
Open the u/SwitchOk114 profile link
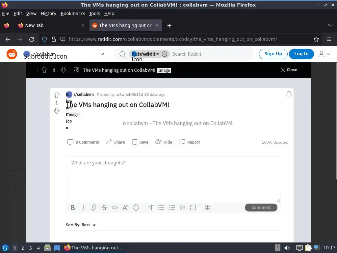pos(129,95)
